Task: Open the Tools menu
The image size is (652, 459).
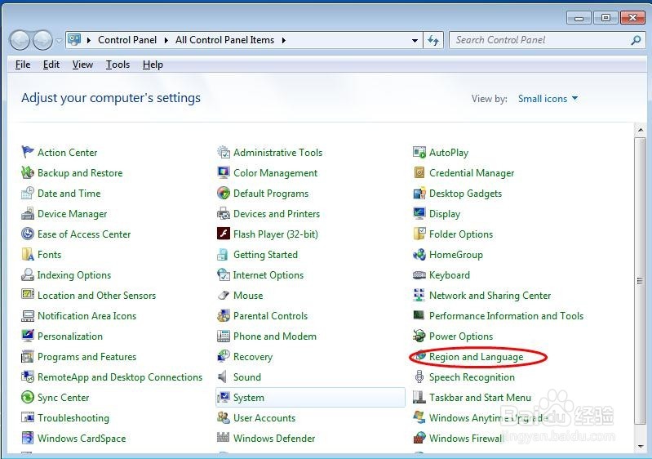Action: point(118,65)
